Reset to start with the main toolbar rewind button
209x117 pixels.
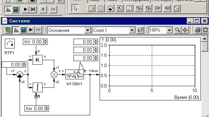pyautogui.click(x=53, y=9)
